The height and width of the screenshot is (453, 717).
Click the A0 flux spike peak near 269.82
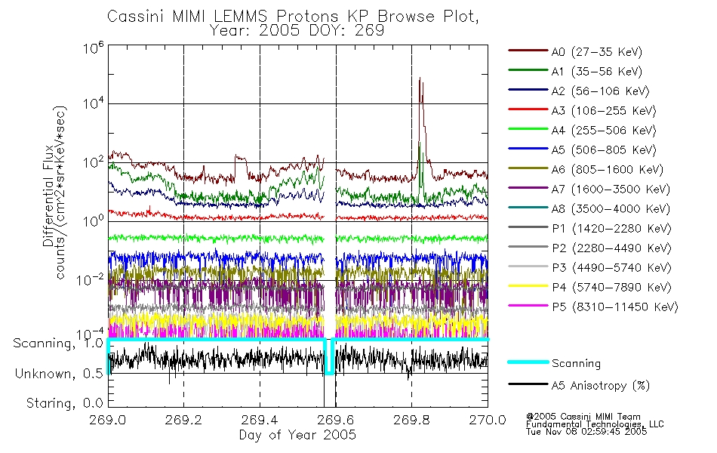click(x=420, y=80)
